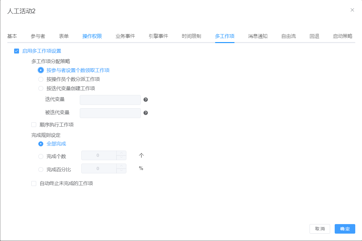The width and height of the screenshot is (362, 241).
Task: Click the help icon beside 被迭代变量 field
Action: pos(146,113)
